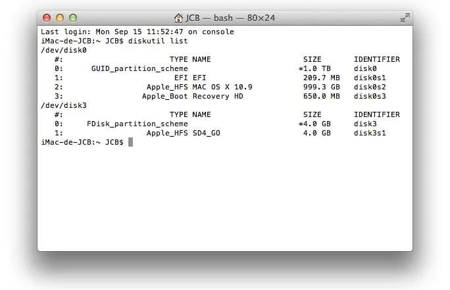The width and height of the screenshot is (450, 290).
Task: Click the home folder icon in title bar
Action: pos(178,18)
